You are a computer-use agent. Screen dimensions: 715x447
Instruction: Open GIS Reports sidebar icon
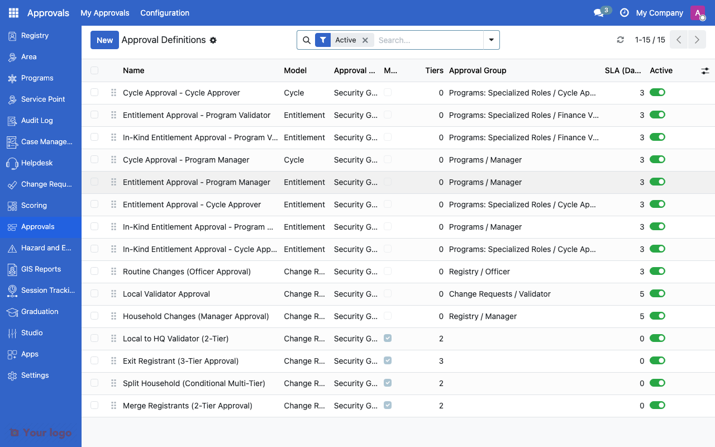[12, 269]
